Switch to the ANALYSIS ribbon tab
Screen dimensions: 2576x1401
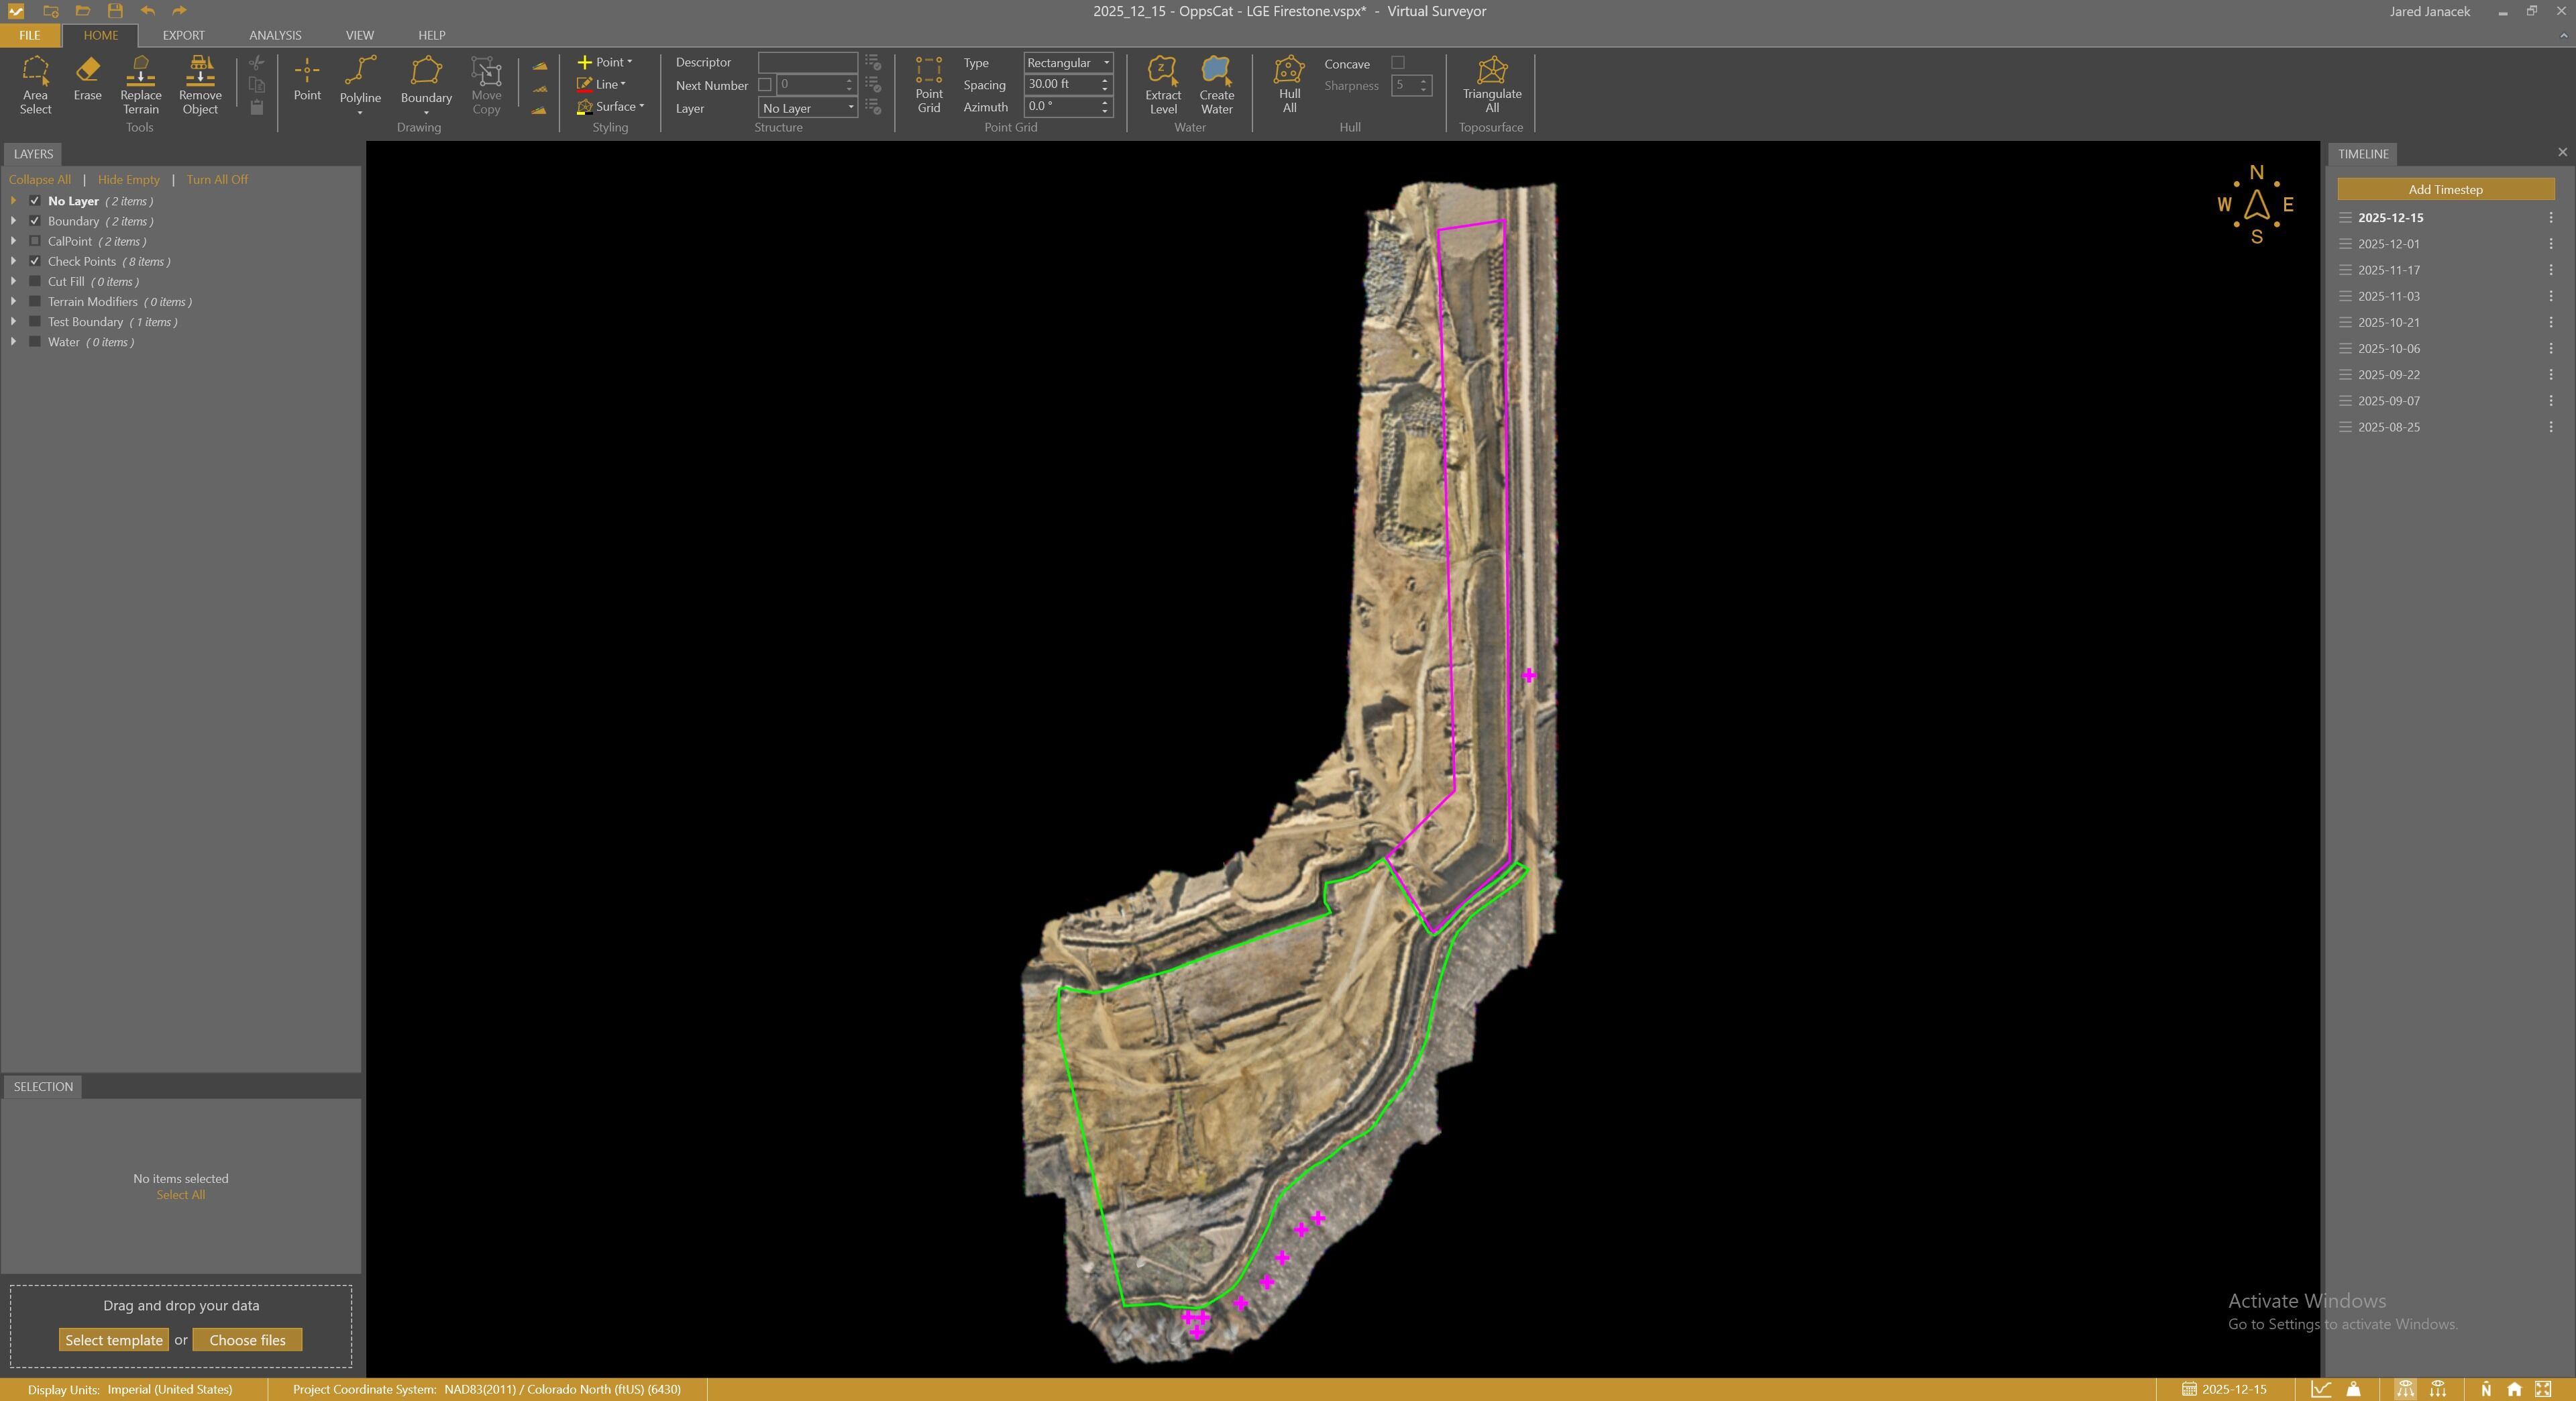(275, 35)
